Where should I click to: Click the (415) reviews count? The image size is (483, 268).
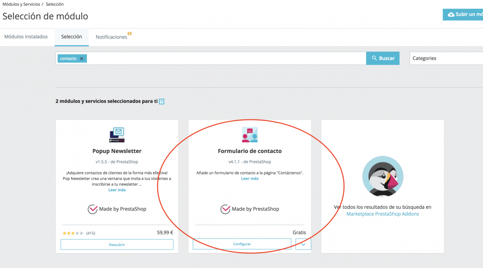click(x=90, y=233)
